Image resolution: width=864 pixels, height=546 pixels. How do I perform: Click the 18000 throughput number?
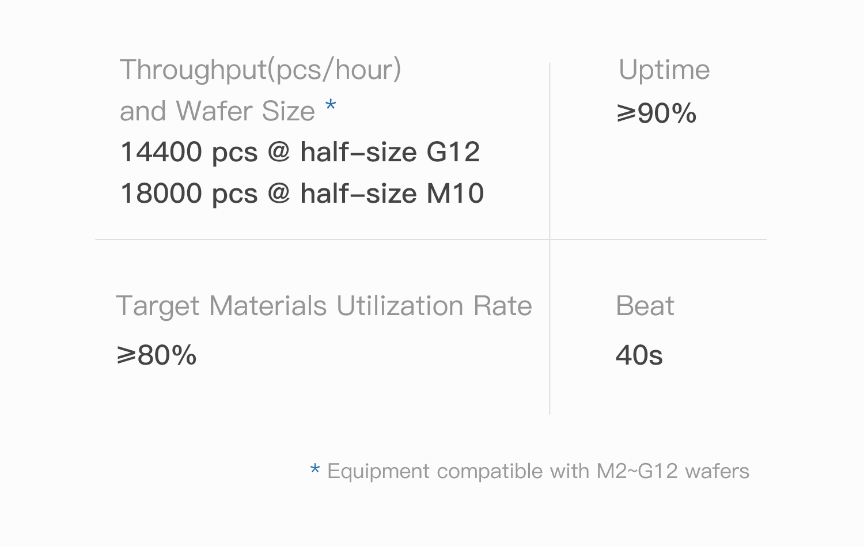[161, 194]
